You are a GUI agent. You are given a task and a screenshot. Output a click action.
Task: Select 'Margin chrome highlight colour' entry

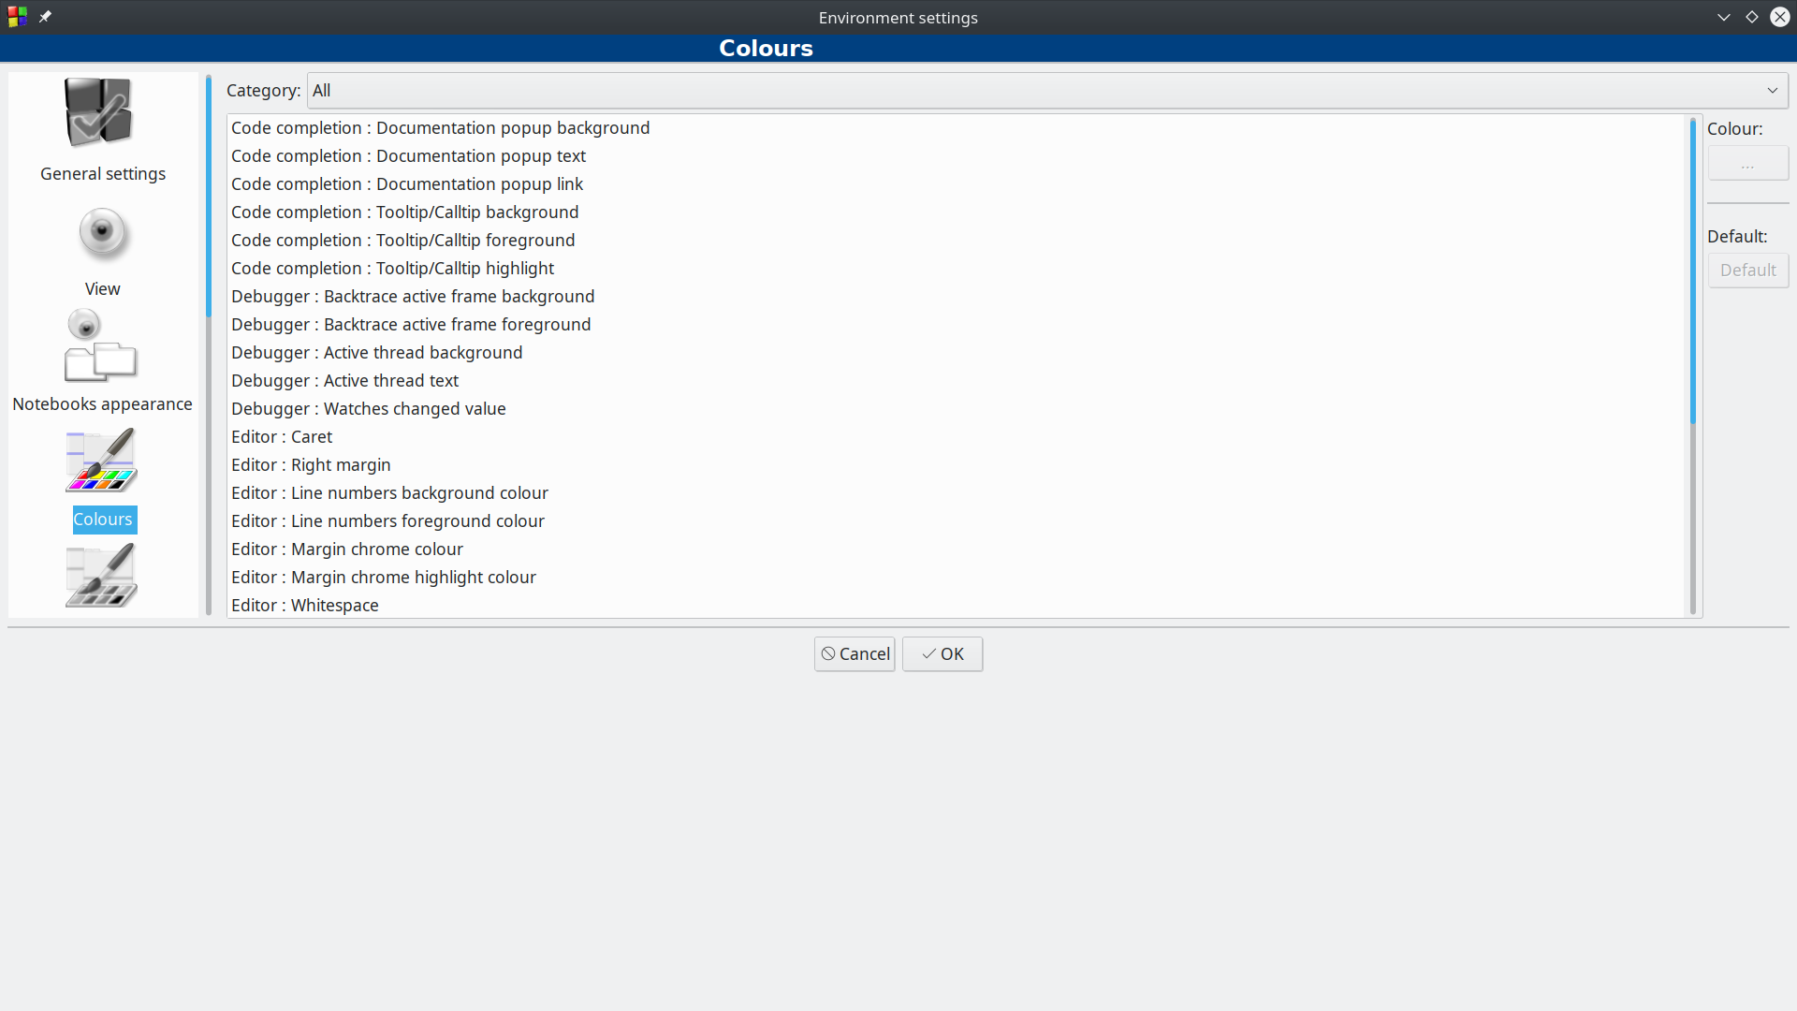[955, 578]
